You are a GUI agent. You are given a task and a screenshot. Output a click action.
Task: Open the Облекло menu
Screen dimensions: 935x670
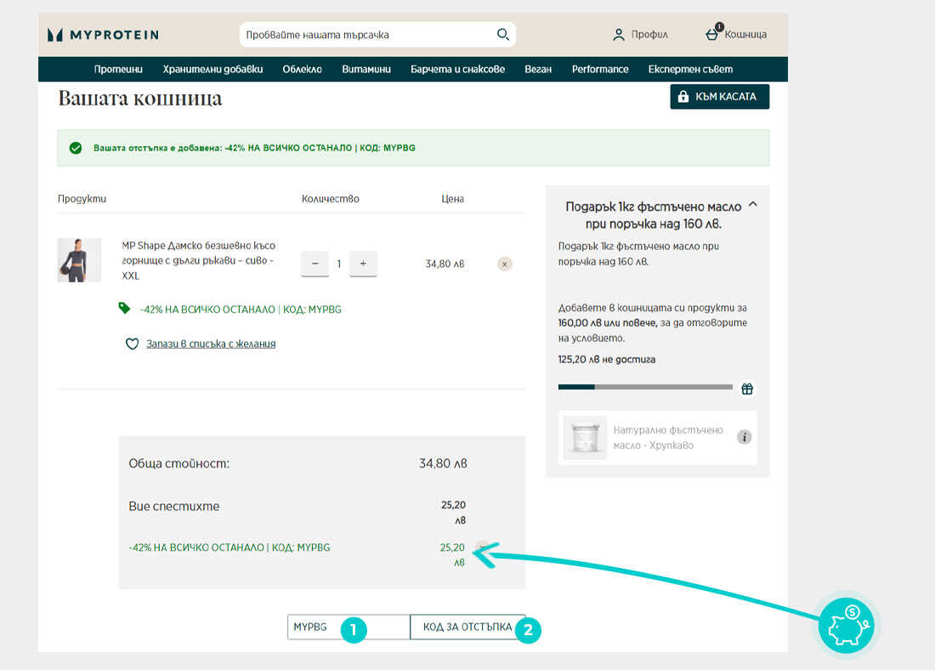point(303,69)
